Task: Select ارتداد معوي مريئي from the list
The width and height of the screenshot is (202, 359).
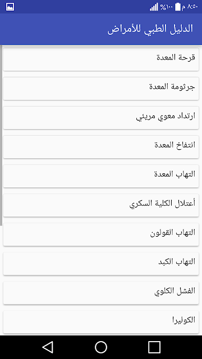Action: pos(101,118)
